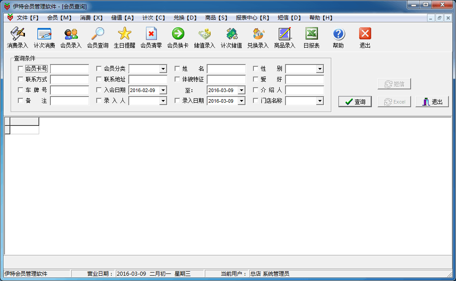This screenshot has height=281, width=456.
Task: Focus the 联系地址 input field
Action: click(148, 80)
